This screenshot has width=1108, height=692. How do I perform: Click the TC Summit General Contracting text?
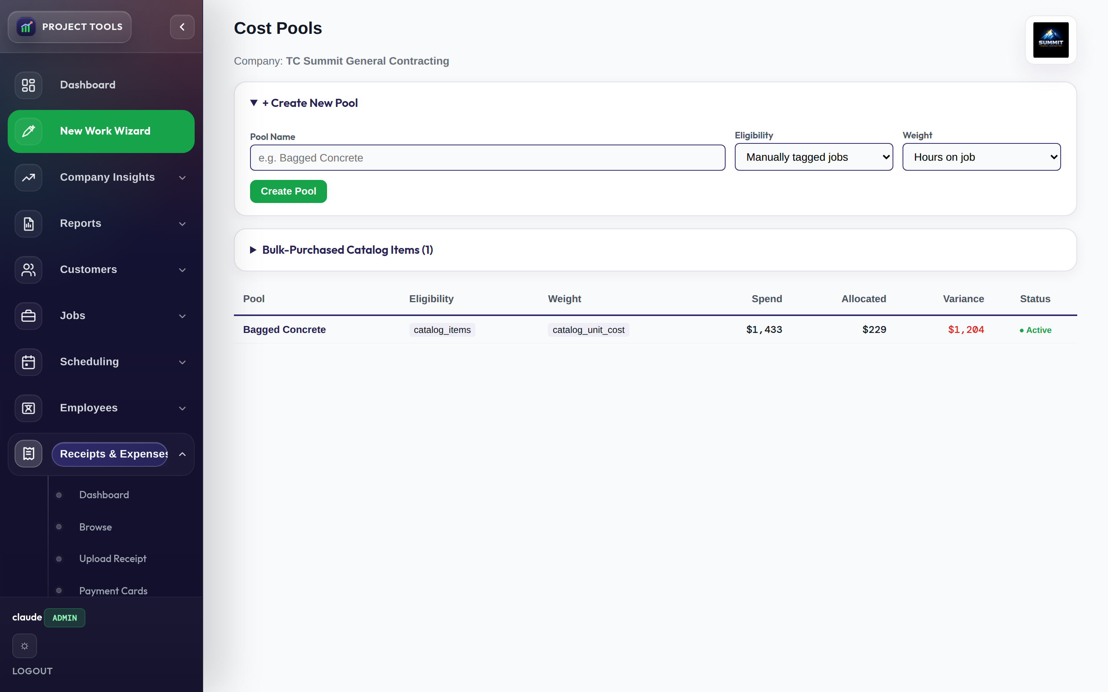pos(367,61)
